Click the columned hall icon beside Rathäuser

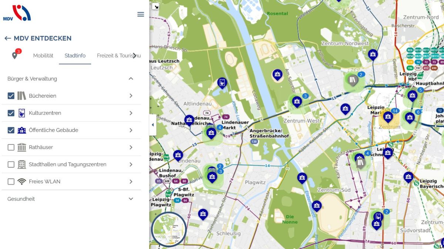point(21,147)
